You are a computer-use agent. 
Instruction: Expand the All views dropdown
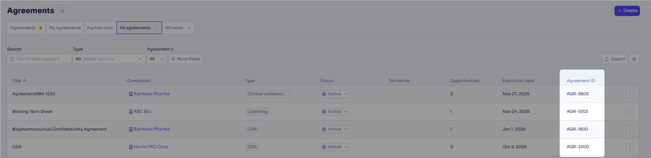(178, 28)
